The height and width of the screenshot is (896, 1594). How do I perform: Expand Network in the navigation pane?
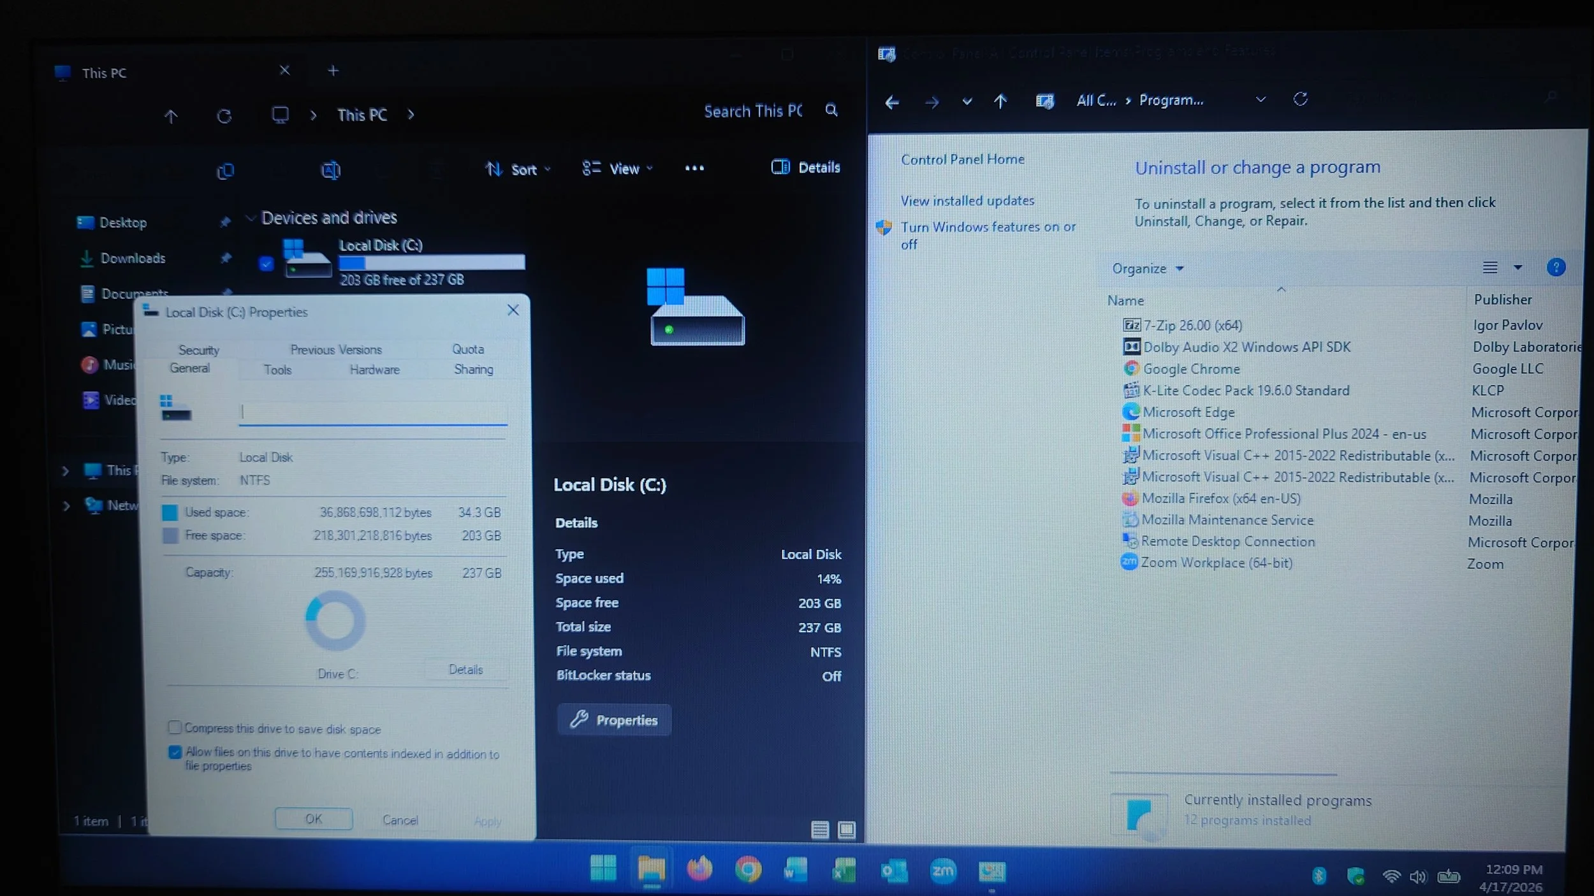66,506
